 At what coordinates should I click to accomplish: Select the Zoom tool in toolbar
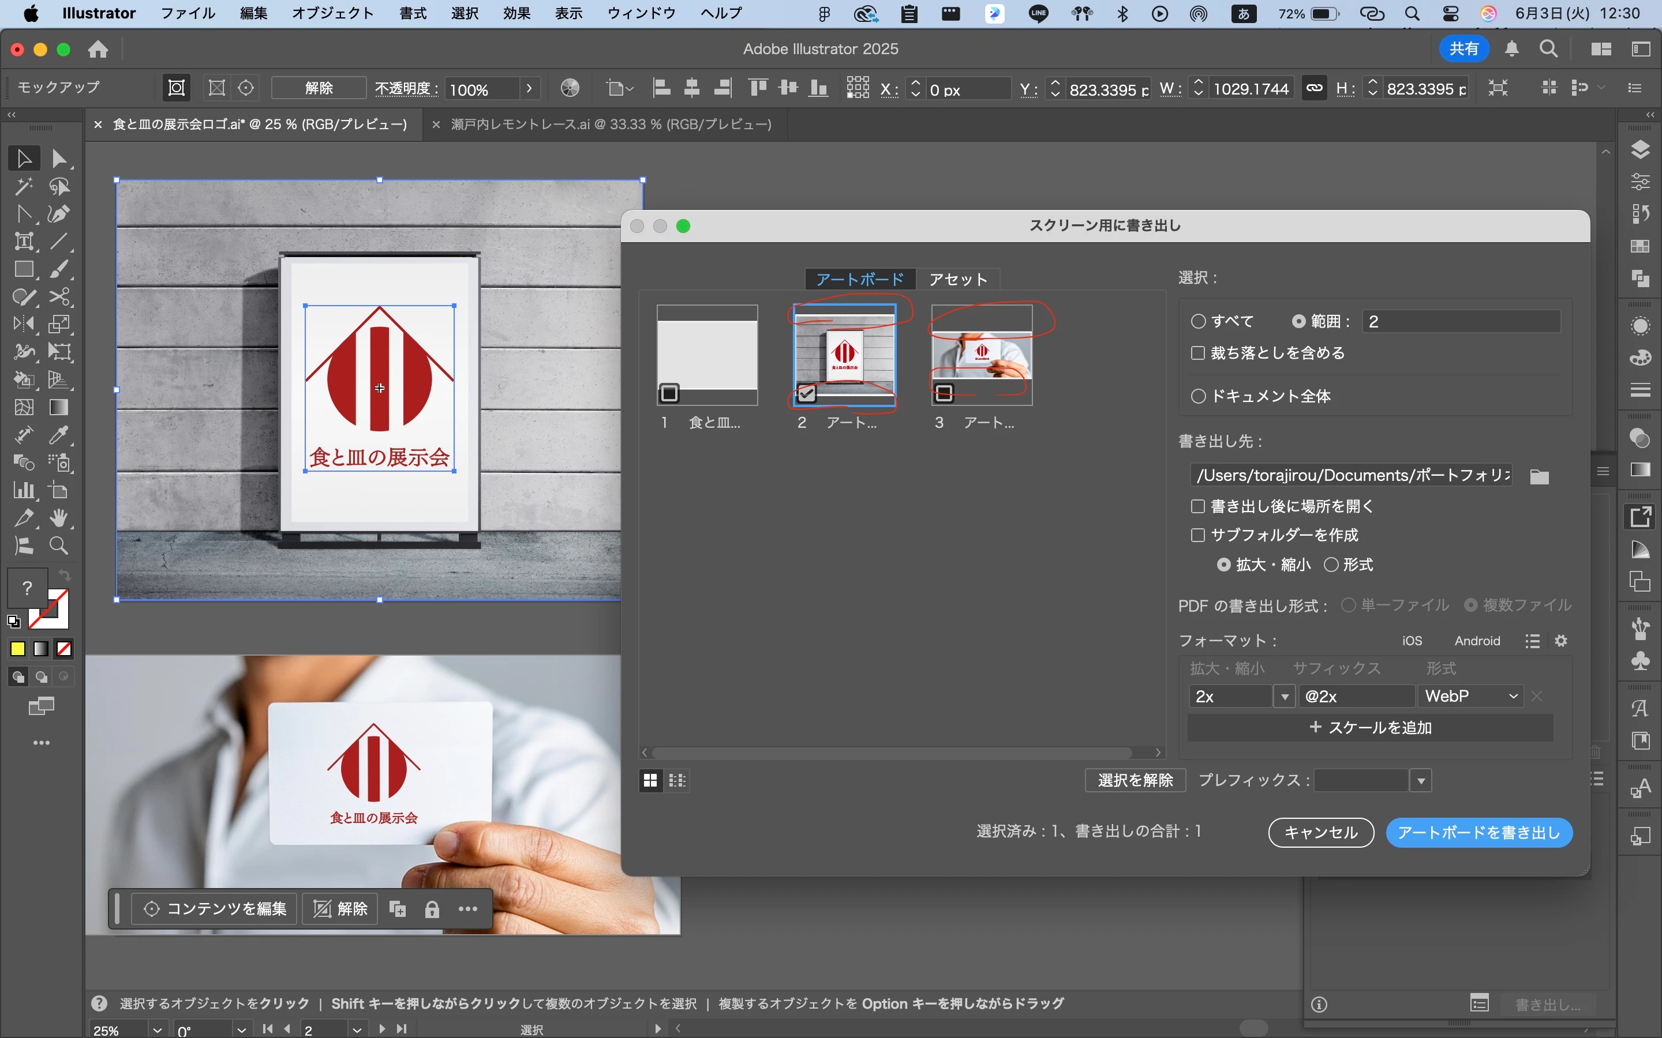click(x=60, y=547)
